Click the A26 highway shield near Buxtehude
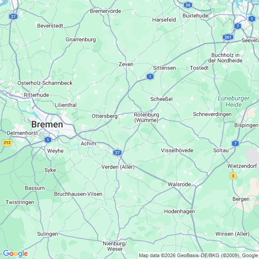Viewport: 259px width, 259px height. click(x=188, y=5)
